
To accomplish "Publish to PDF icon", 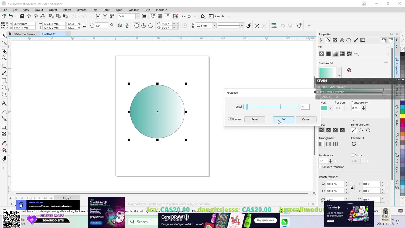I will pos(112,16).
